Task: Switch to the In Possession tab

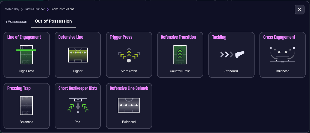Action: 16,21
